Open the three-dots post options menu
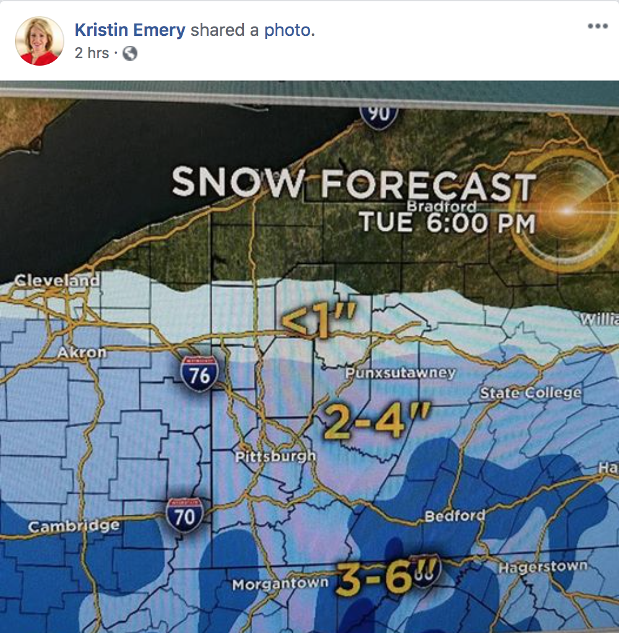 tap(597, 26)
